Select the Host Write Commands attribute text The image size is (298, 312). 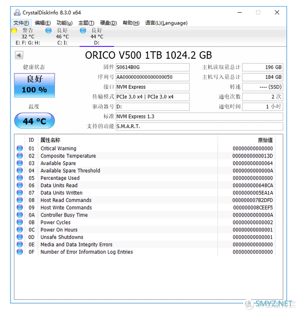[66, 208]
